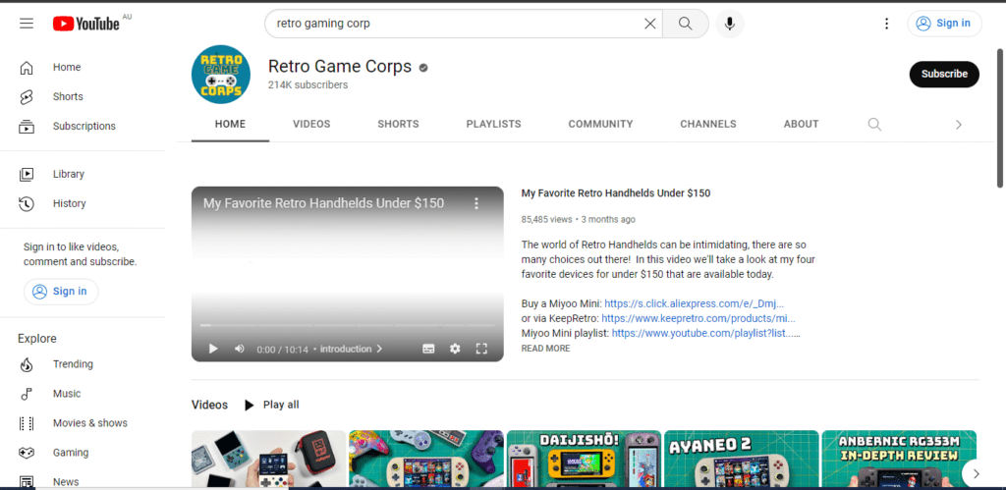Viewport: 1006px width, 490px height.
Task: Open featured video title link
Action: (x=616, y=193)
